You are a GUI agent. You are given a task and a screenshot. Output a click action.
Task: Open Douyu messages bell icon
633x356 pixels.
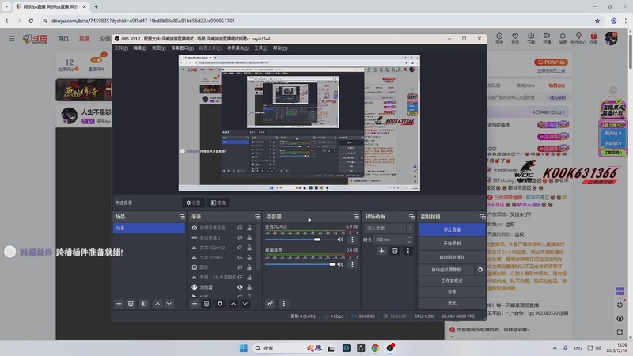click(x=563, y=38)
